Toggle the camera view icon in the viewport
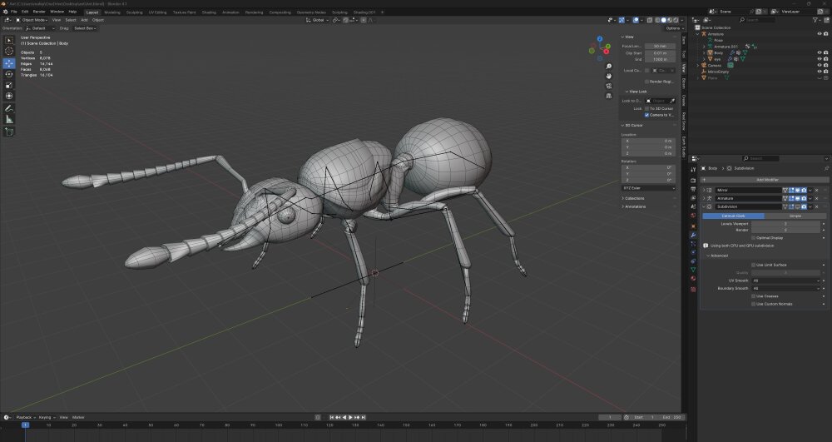832x442 pixels. point(609,86)
